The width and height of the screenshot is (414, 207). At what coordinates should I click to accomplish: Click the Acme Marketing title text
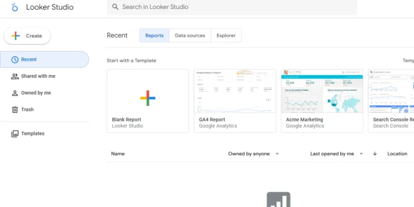click(304, 120)
